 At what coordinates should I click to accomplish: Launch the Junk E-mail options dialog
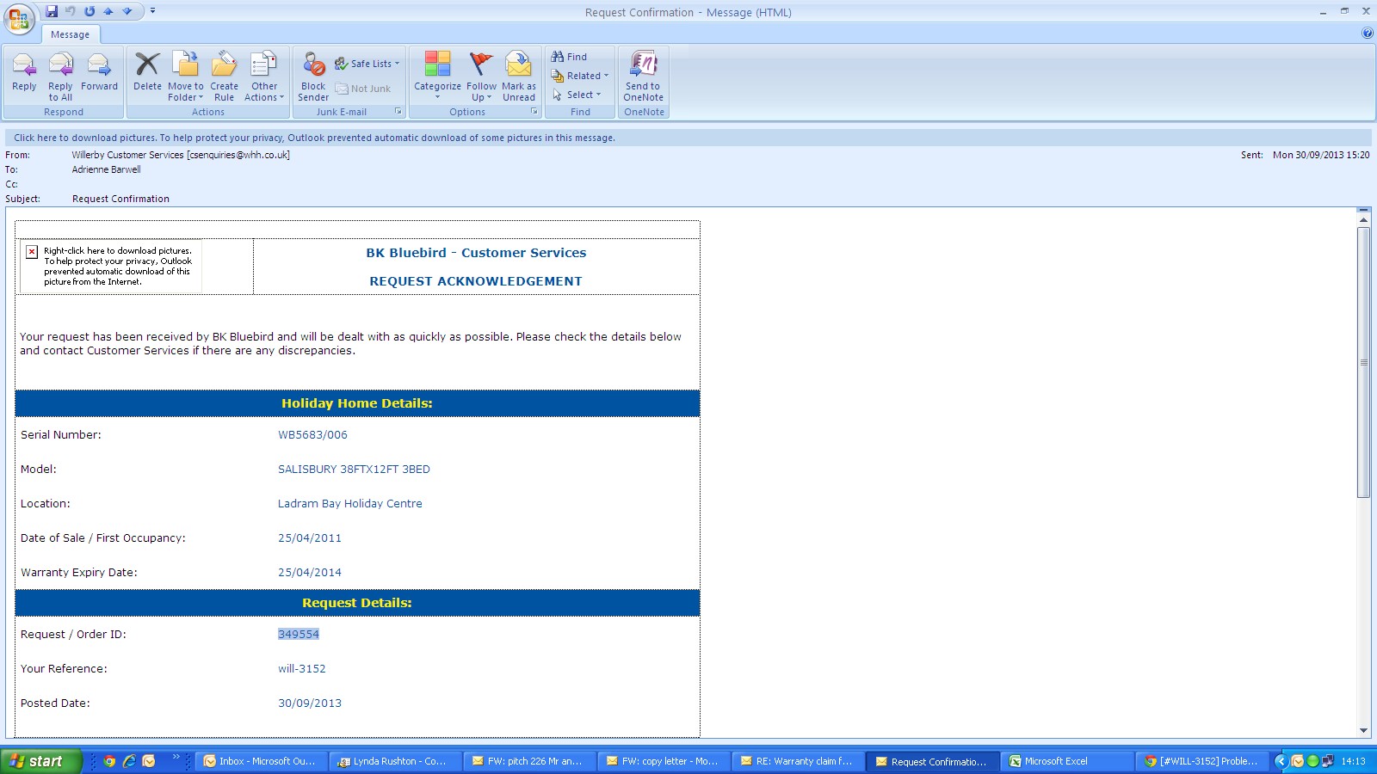click(x=398, y=112)
